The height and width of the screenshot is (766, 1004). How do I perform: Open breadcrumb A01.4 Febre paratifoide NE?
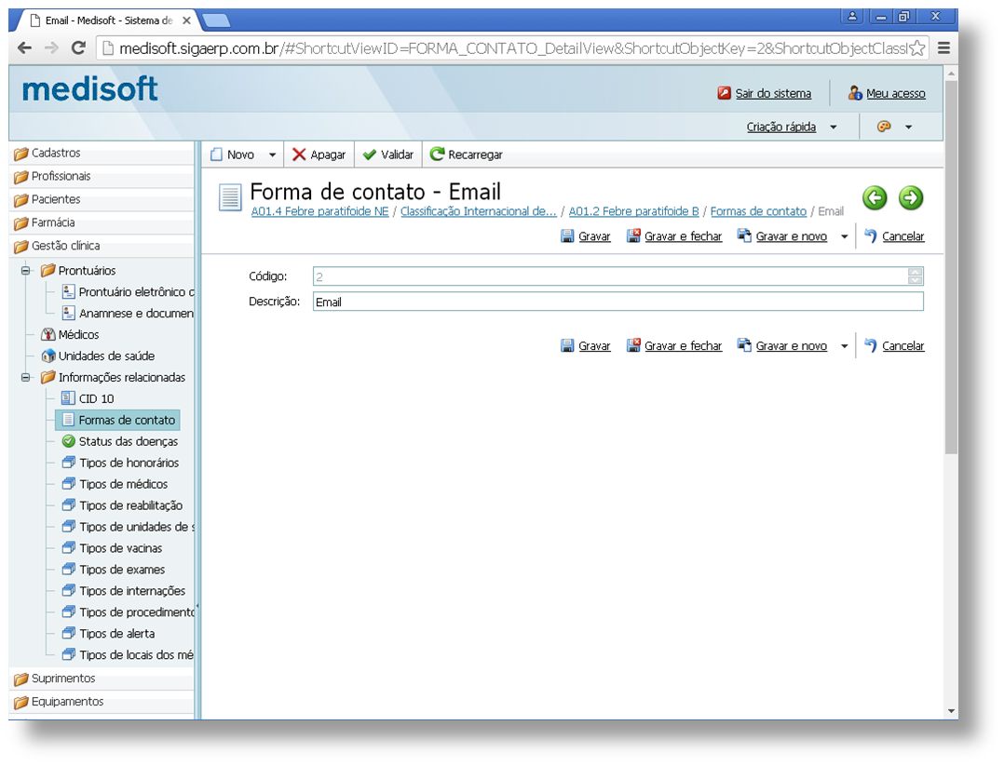click(319, 211)
